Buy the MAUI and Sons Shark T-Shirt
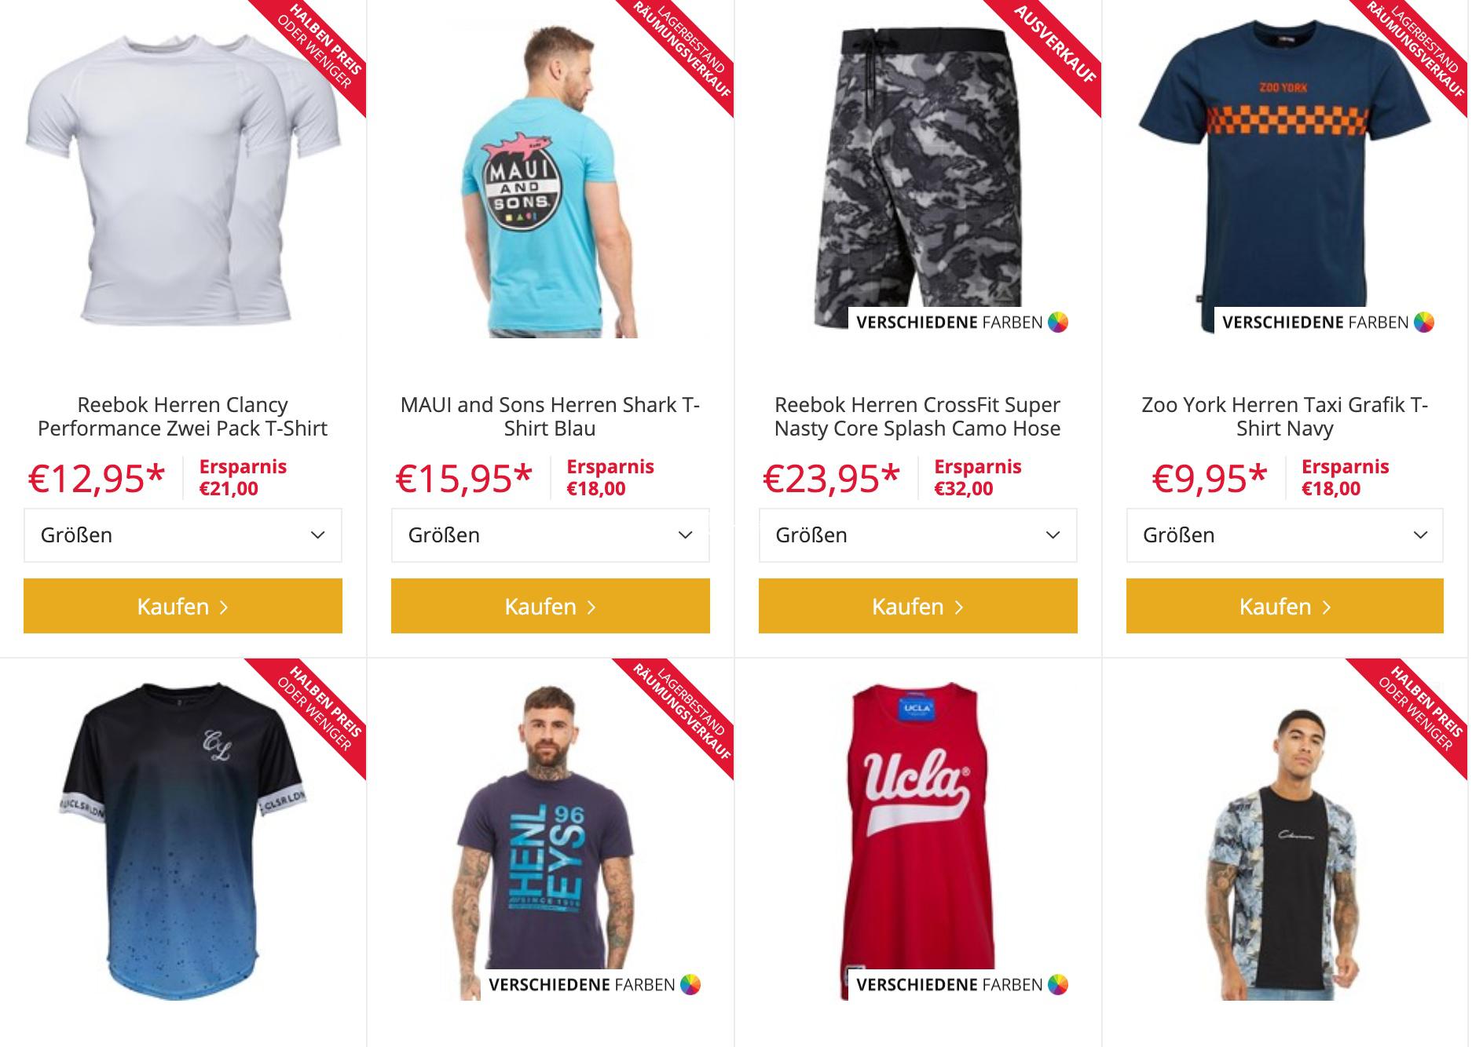1472x1047 pixels. coord(551,606)
